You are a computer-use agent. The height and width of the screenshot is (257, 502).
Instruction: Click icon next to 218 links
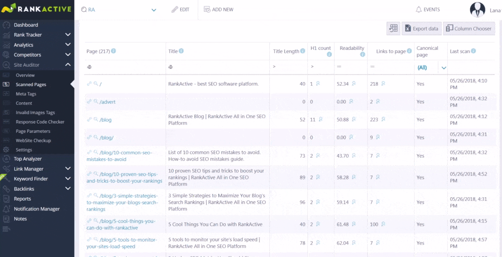coord(383,83)
